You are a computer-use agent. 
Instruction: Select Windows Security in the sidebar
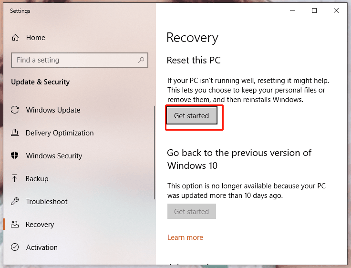tap(54, 156)
